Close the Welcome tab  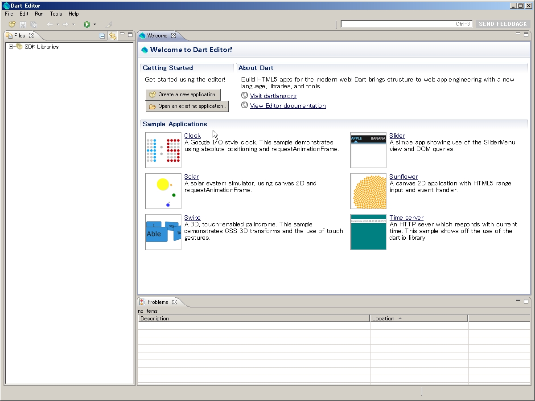tap(173, 36)
